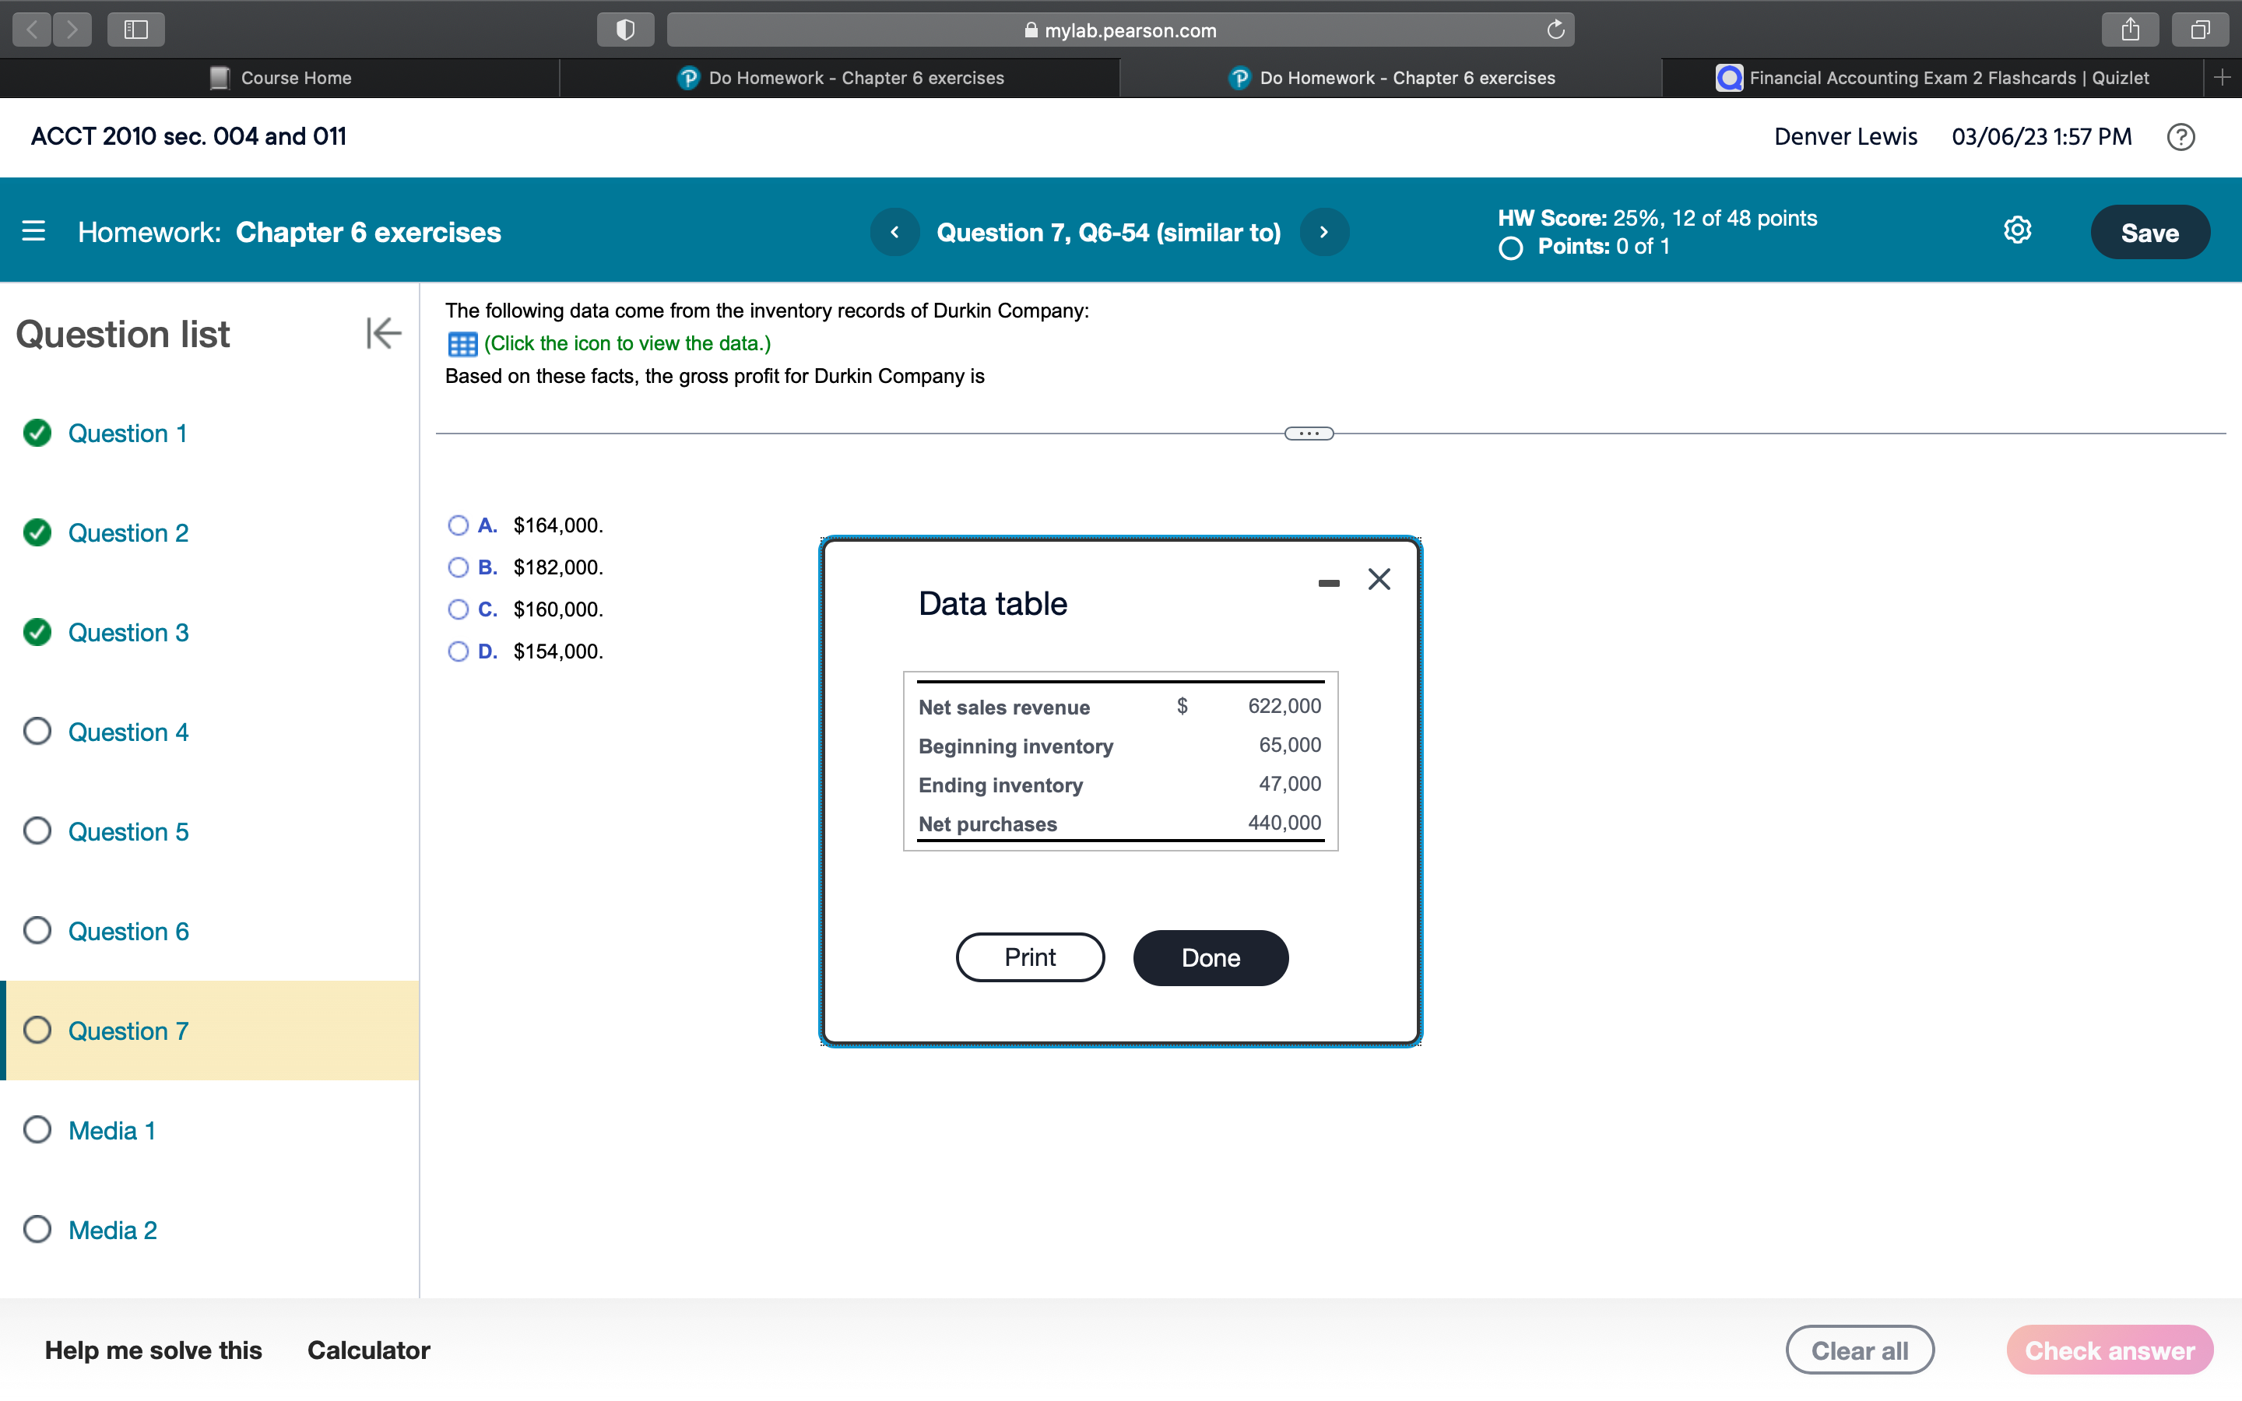Go to previous question with left chevron

point(894,232)
